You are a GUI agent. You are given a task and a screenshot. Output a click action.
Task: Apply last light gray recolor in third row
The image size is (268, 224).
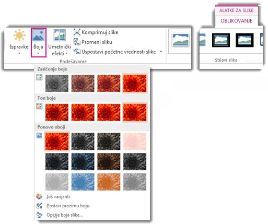tap(135, 182)
